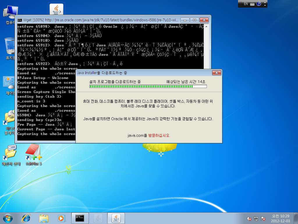The width and height of the screenshot is (298, 224).
Task: Click the Java icon on the desktop
Action: tap(56, 9)
